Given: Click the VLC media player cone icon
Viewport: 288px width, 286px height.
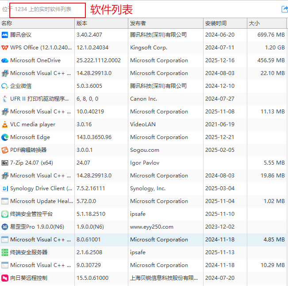Looking at the screenshot, I should 5,124.
